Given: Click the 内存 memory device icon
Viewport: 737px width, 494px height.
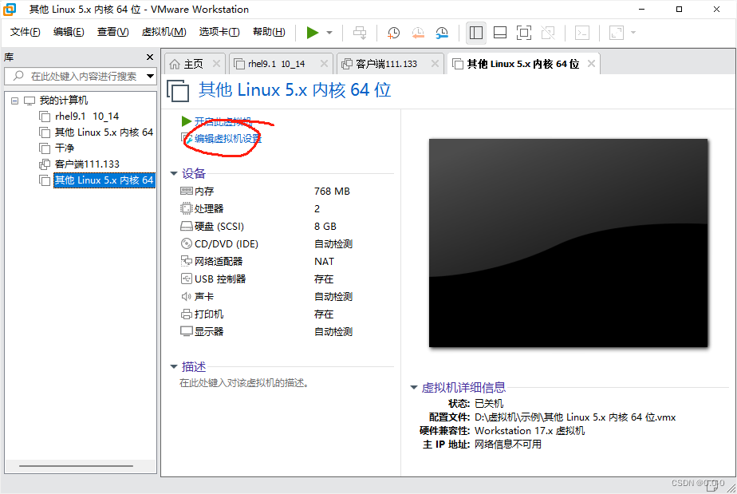Looking at the screenshot, I should click(186, 191).
